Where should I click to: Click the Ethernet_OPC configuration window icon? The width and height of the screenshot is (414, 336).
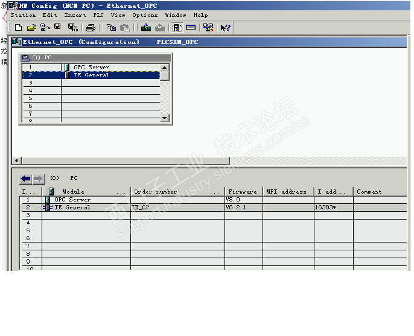pyautogui.click(x=17, y=42)
